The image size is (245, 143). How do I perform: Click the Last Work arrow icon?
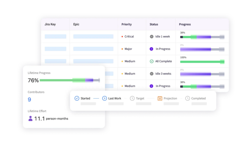(x=104, y=98)
